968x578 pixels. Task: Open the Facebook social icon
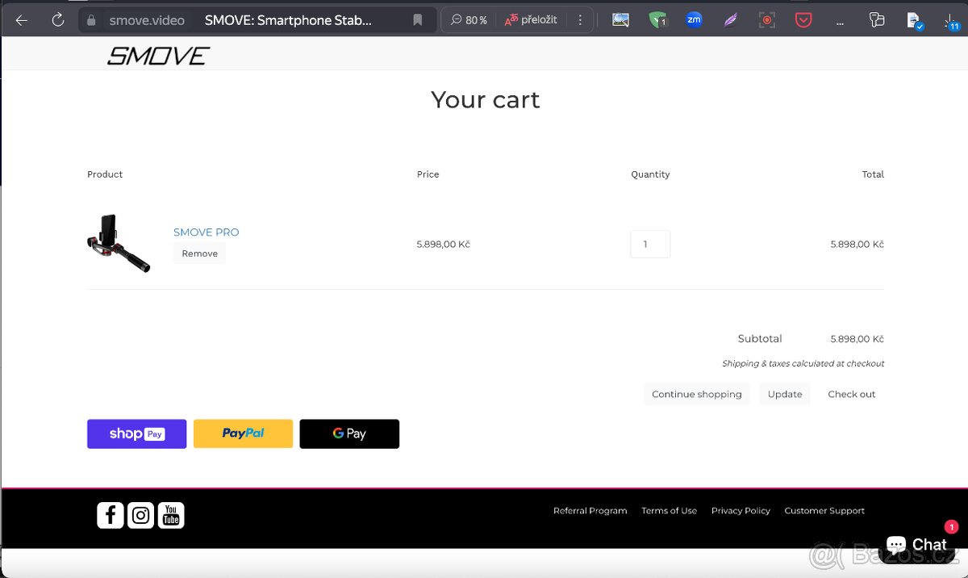click(x=111, y=515)
